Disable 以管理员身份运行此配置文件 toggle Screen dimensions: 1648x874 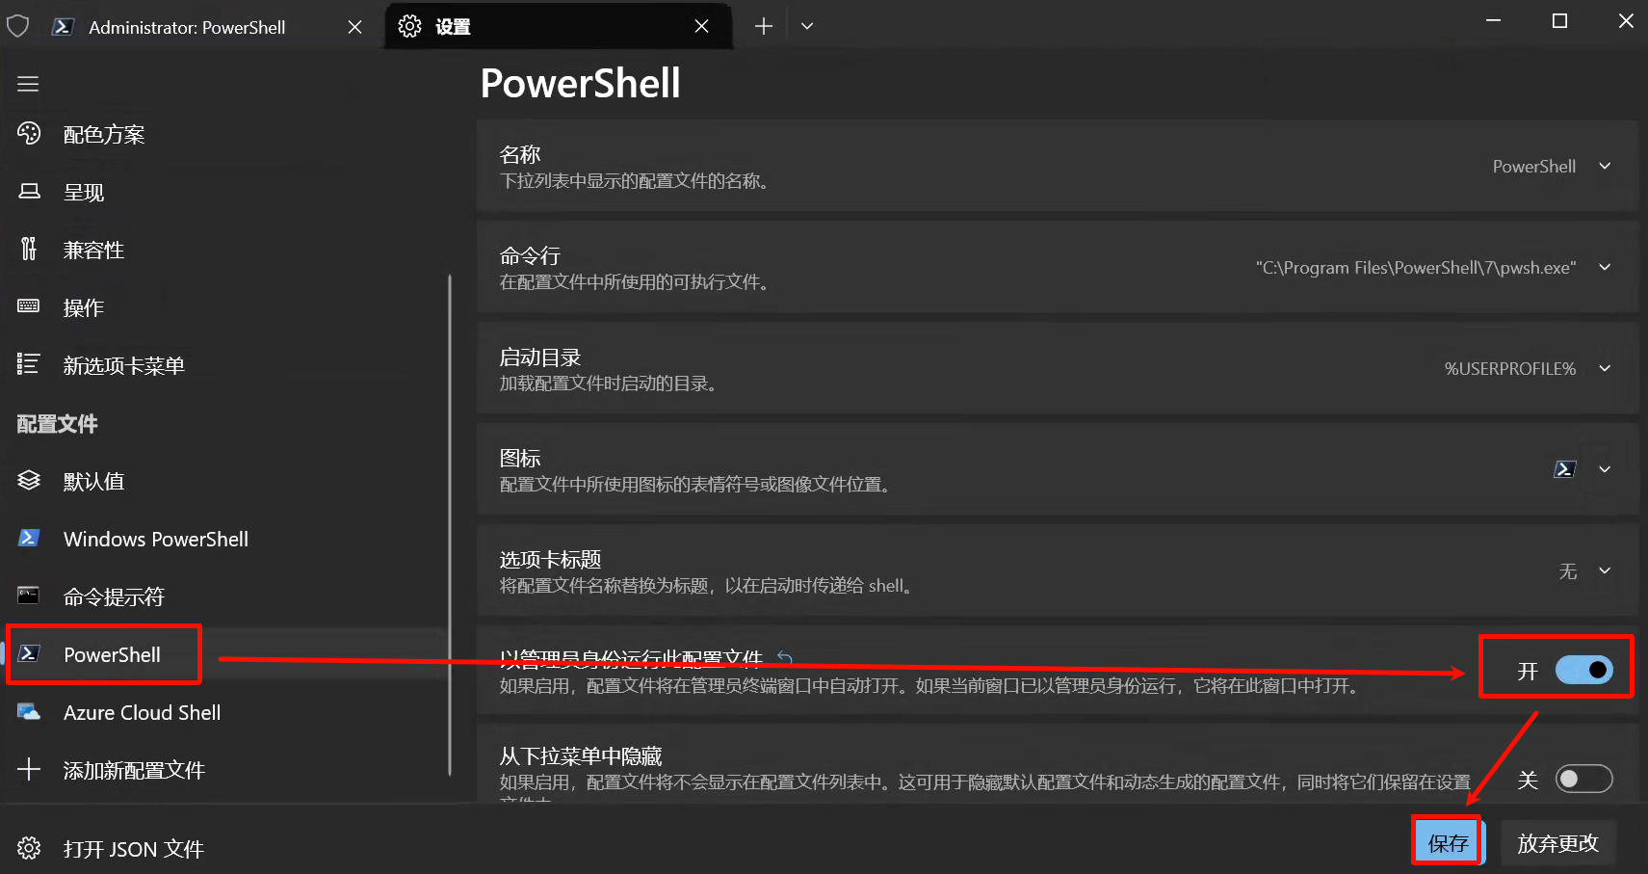[x=1583, y=670]
